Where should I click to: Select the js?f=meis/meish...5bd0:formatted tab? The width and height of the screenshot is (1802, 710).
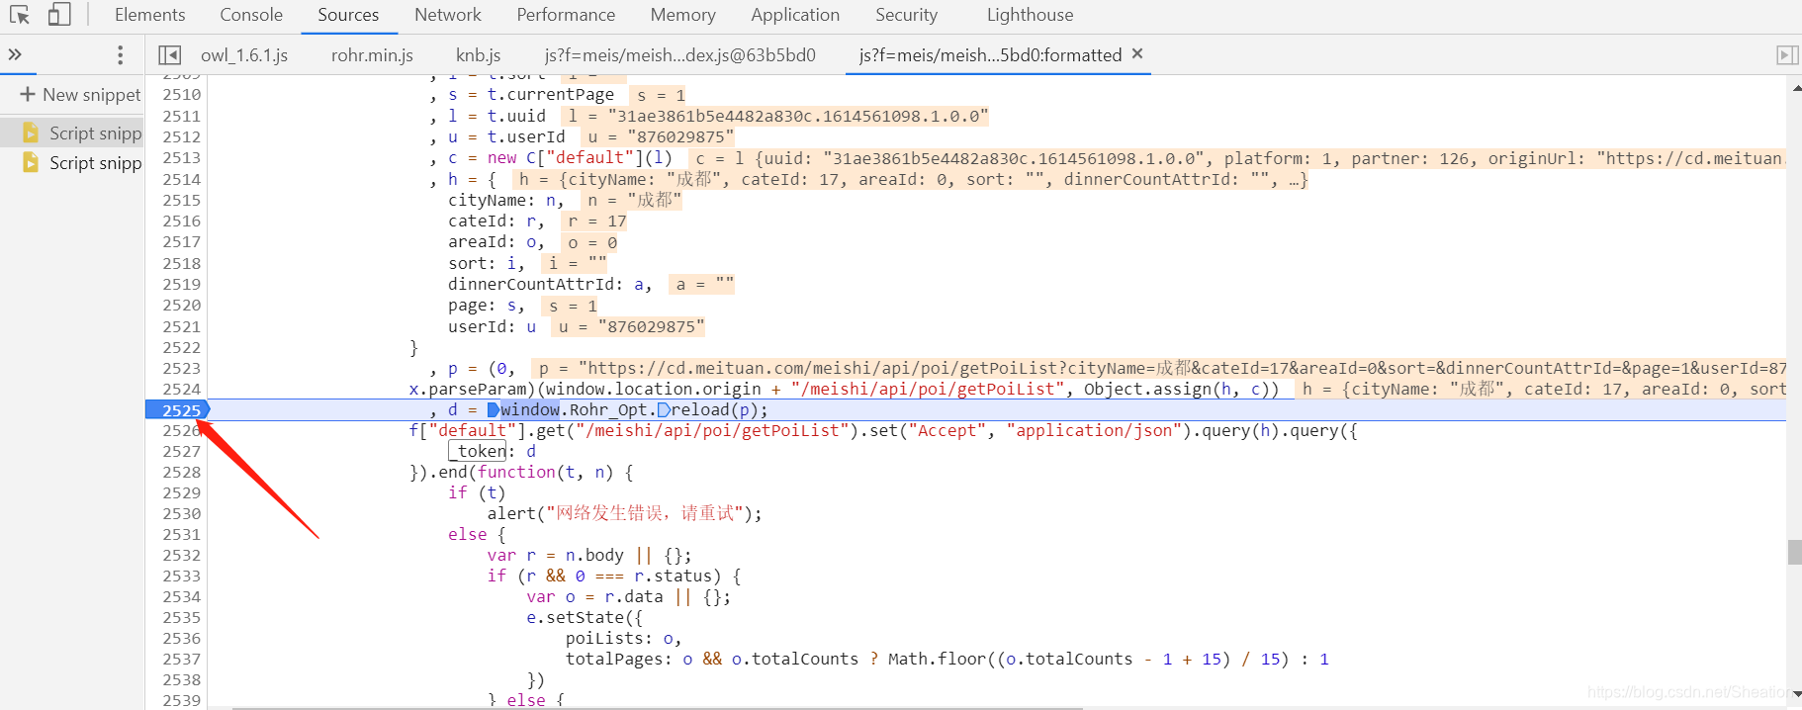click(990, 55)
